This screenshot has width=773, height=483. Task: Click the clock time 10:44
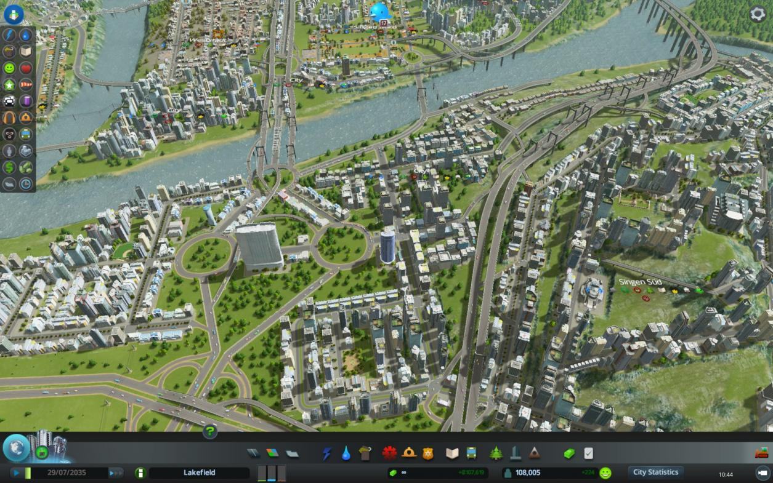(x=726, y=474)
